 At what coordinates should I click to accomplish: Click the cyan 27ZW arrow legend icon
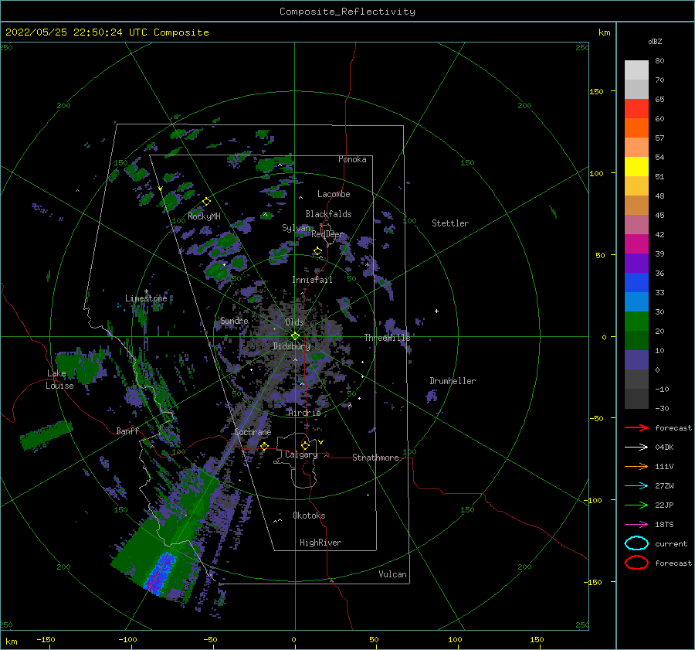click(x=636, y=486)
